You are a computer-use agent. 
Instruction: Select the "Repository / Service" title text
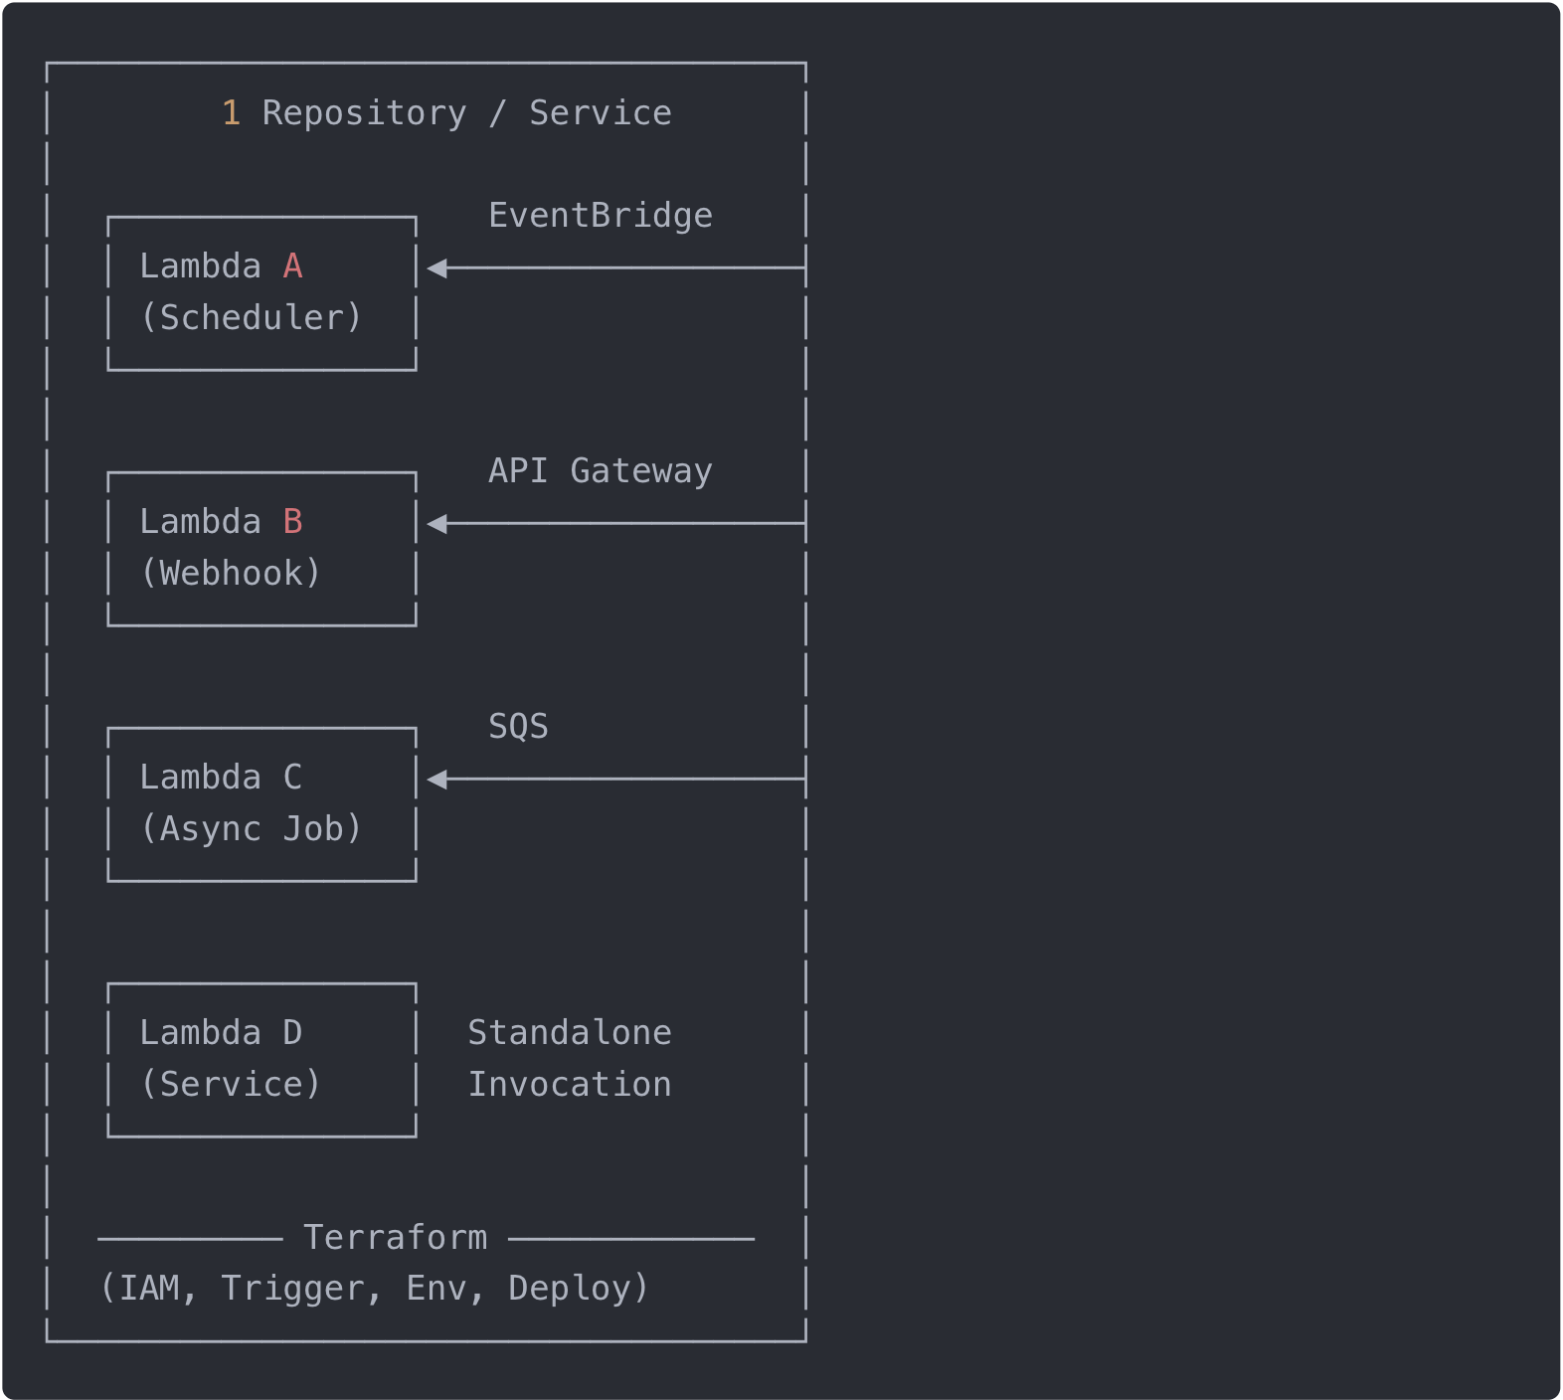pos(466,113)
